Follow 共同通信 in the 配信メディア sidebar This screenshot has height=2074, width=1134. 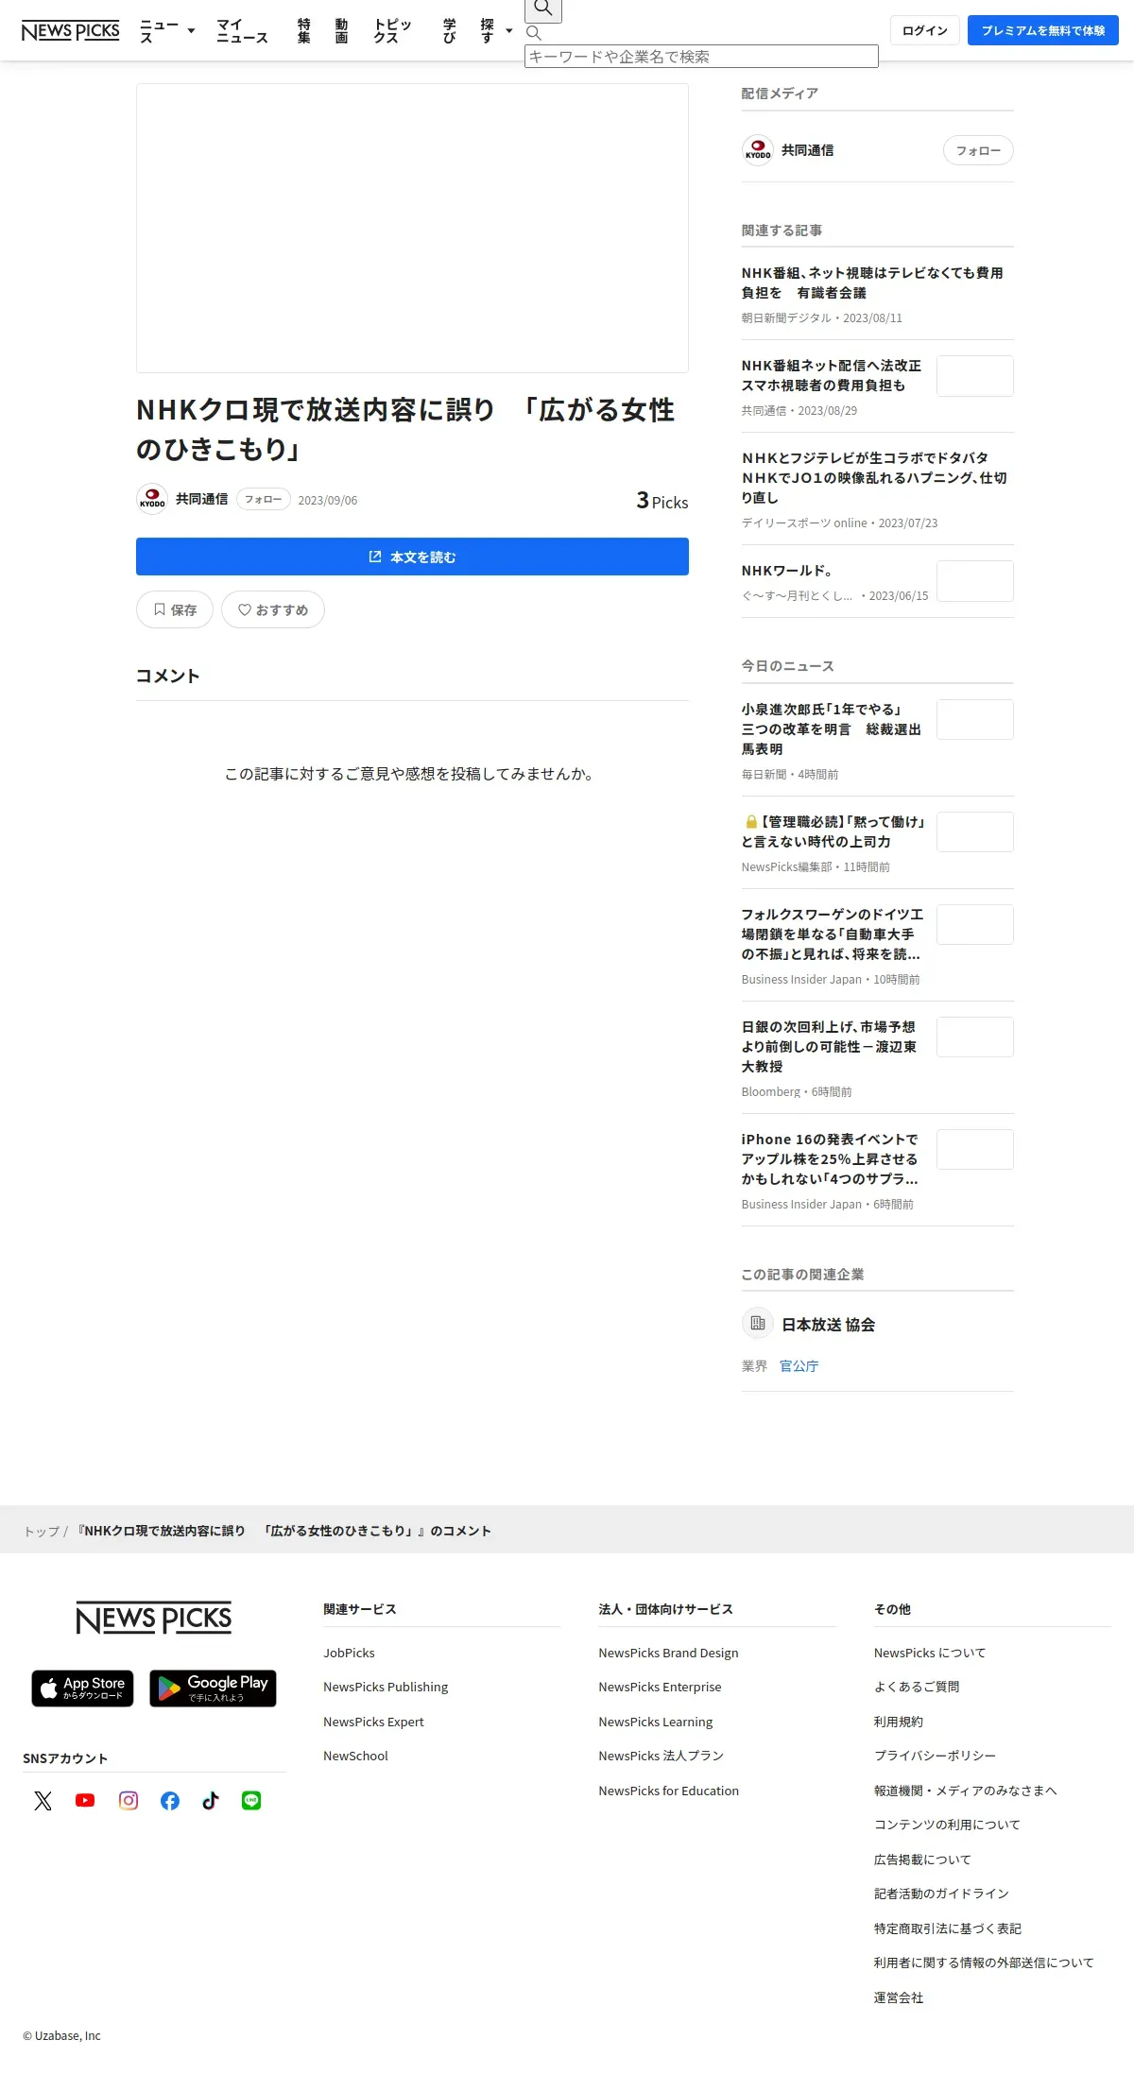pos(978,150)
